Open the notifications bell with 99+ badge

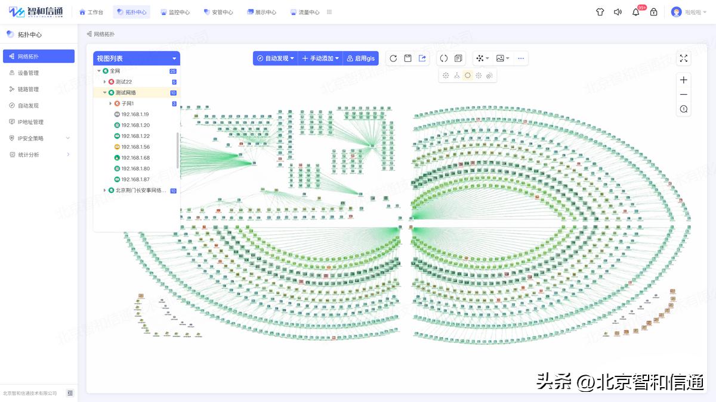coord(635,11)
